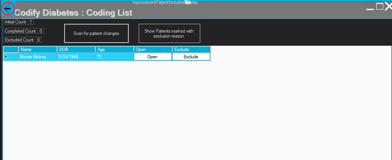Select the age cell showing 73
Image resolution: width=392 pixels, height=160 pixels.
114,57
